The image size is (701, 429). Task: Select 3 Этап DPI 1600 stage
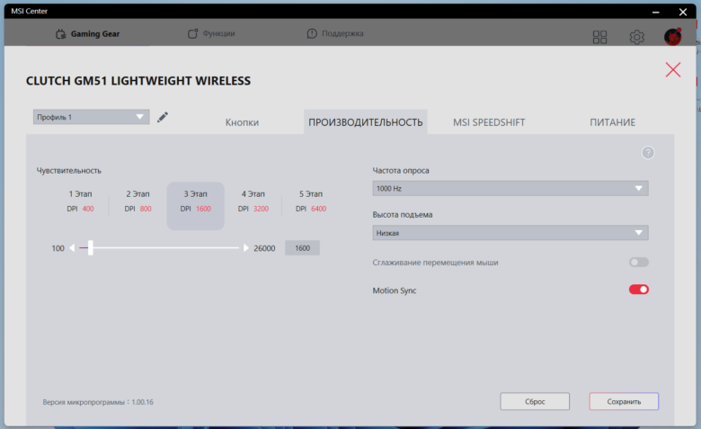point(195,206)
